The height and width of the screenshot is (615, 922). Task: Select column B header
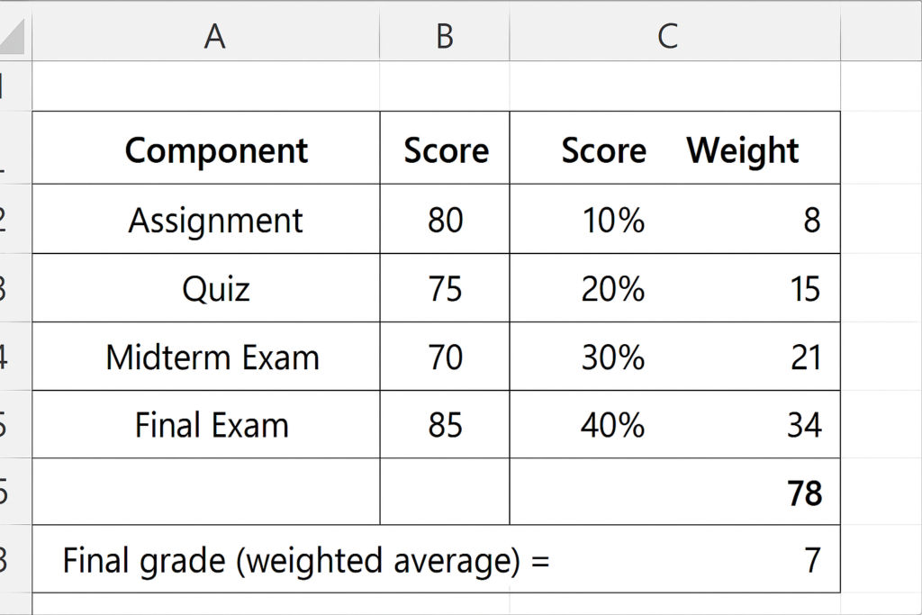(x=445, y=36)
